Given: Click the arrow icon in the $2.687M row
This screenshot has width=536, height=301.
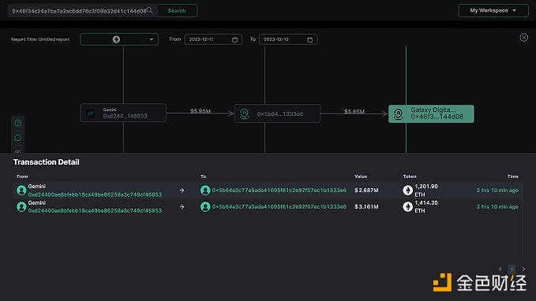Looking at the screenshot, I should [182, 191].
